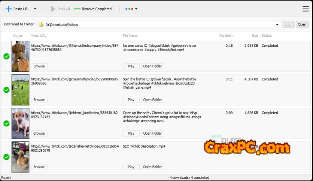Open Folder for No one cares video
313x181 pixels.
pyautogui.click(x=153, y=66)
